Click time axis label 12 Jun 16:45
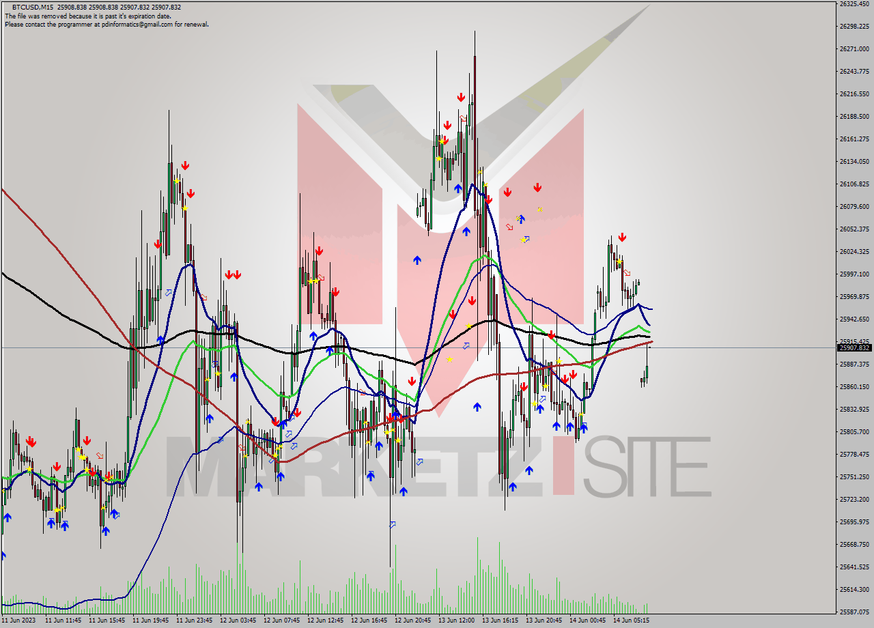This screenshot has height=628, width=874. (x=369, y=621)
